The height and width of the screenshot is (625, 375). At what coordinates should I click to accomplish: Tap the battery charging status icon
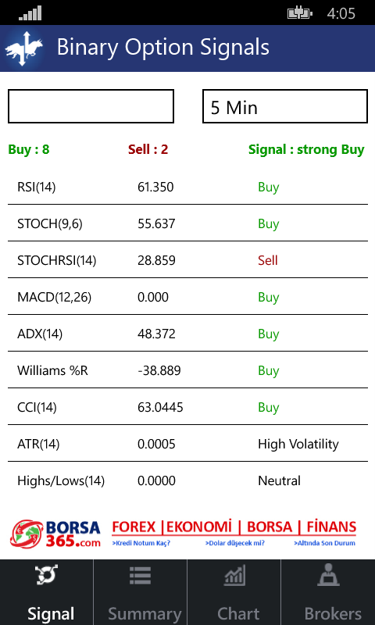[x=300, y=13]
